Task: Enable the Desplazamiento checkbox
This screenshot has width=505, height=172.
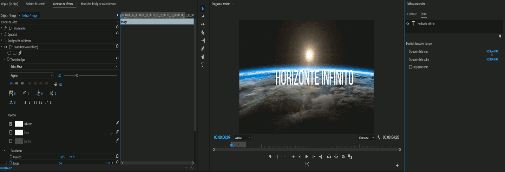Action: coord(411,67)
